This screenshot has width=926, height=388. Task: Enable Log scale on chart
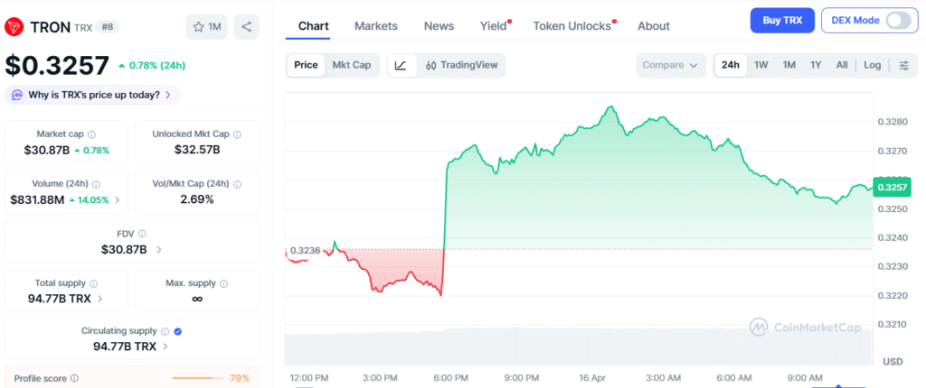(x=873, y=65)
